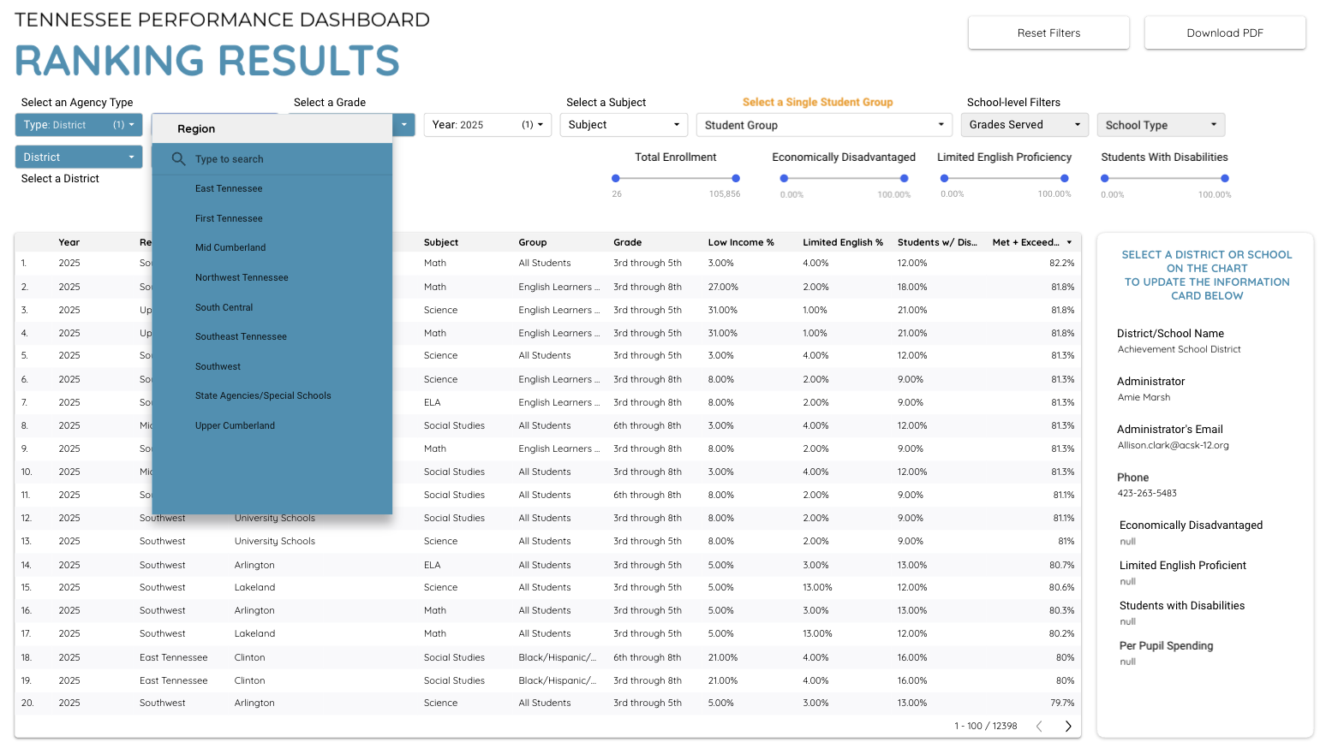Select Southwest region option in list
Viewport: 1332px width, 748px height.
[x=218, y=366]
